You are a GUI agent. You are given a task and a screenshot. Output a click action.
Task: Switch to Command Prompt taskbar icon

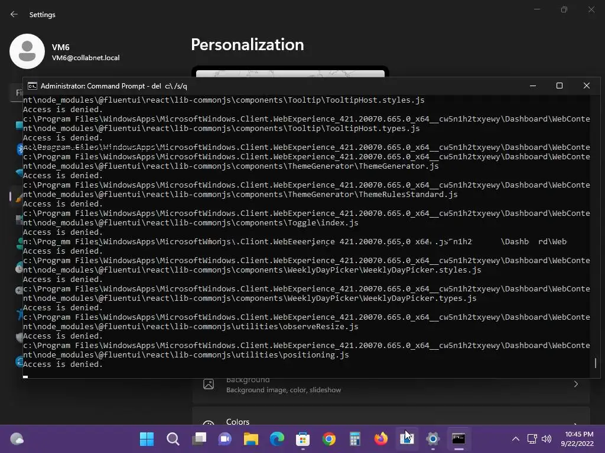[458, 439]
